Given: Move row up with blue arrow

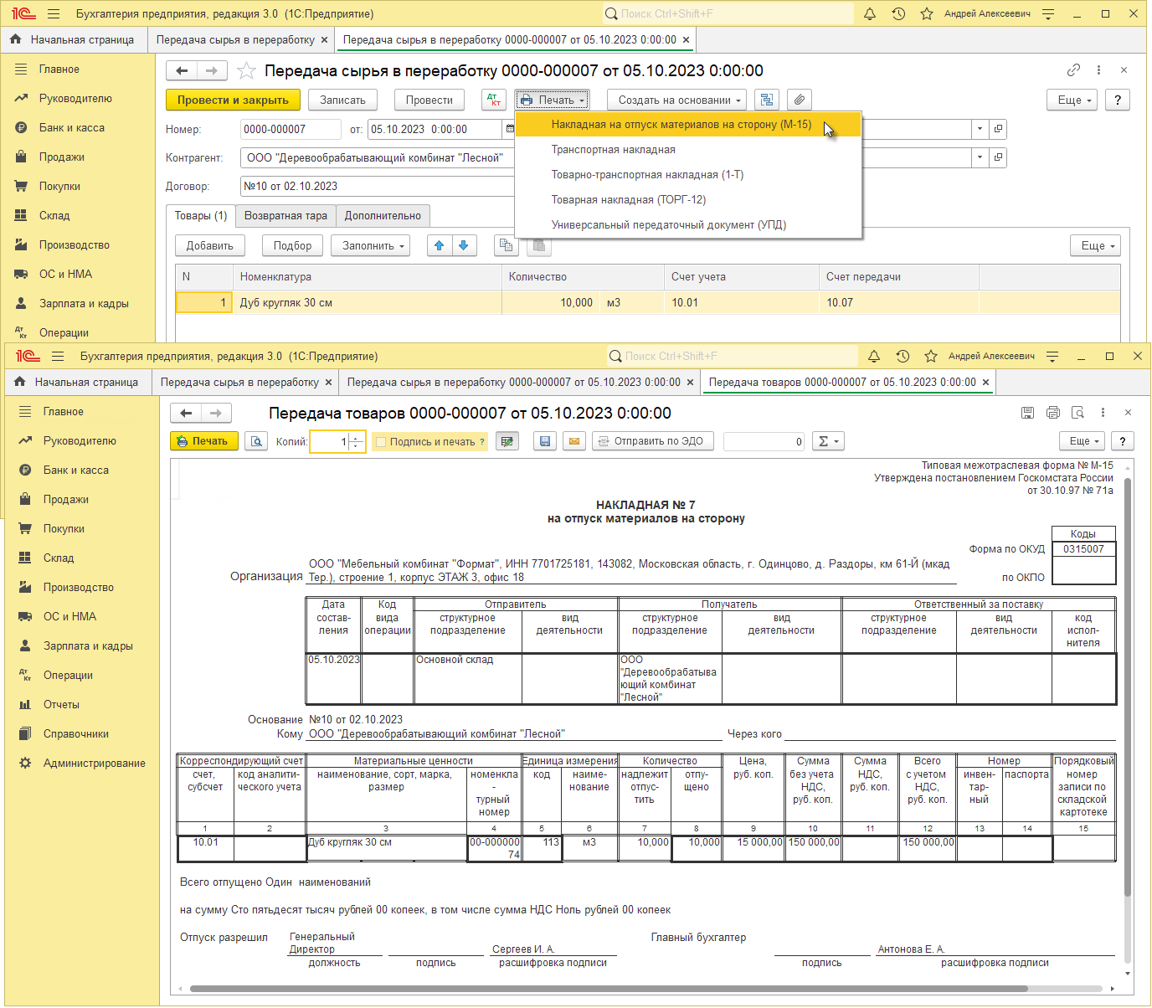Looking at the screenshot, I should pyautogui.click(x=439, y=246).
